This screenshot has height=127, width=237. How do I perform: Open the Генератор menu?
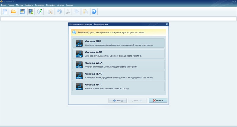click(39, 5)
